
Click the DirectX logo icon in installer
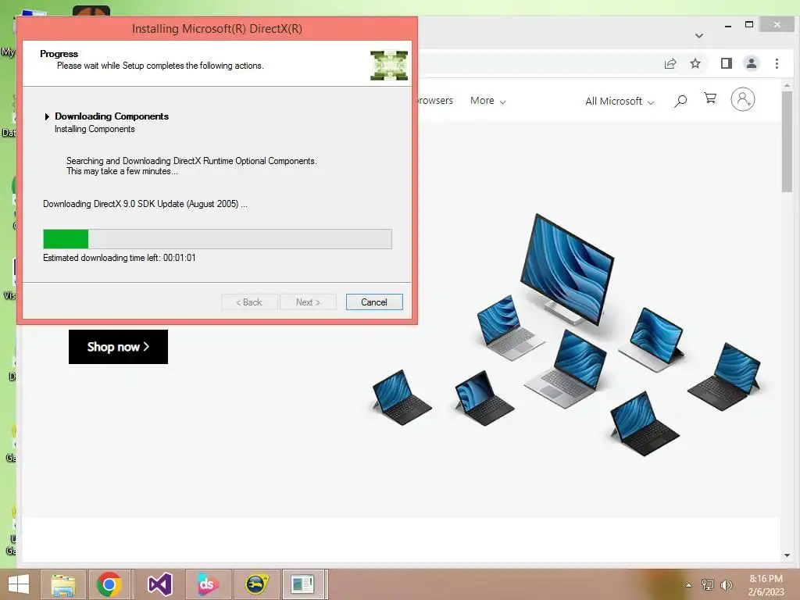click(389, 66)
